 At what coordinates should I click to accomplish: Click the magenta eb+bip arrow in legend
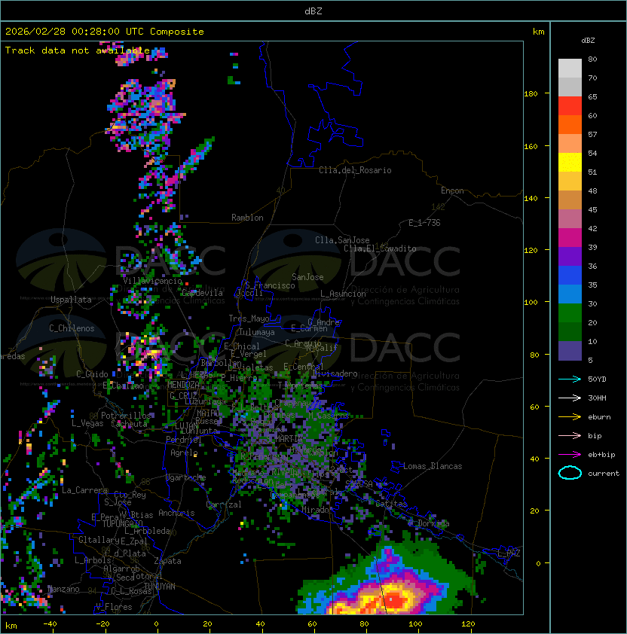[x=570, y=455]
